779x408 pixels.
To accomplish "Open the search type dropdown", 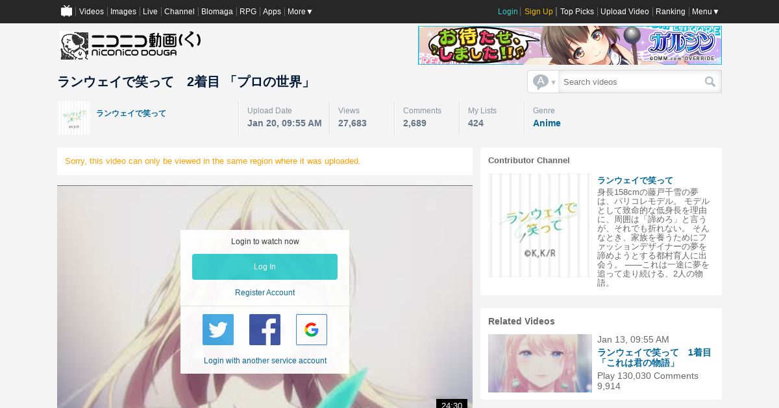I will pyautogui.click(x=543, y=82).
